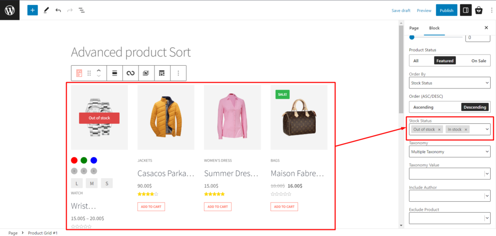Click Product Grid #1 breadcrumb

click(x=43, y=233)
